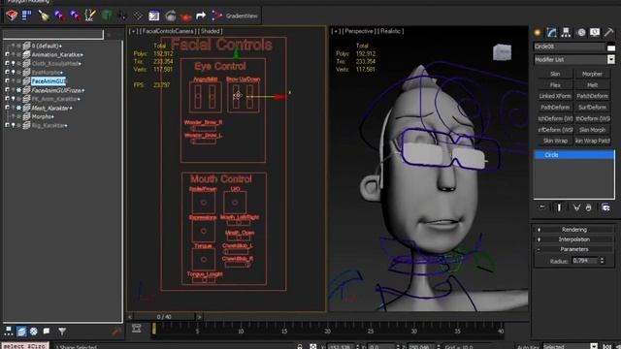621x349 pixels.
Task: Expand the Mesh_Karakter layer tree node
Action: point(7,108)
